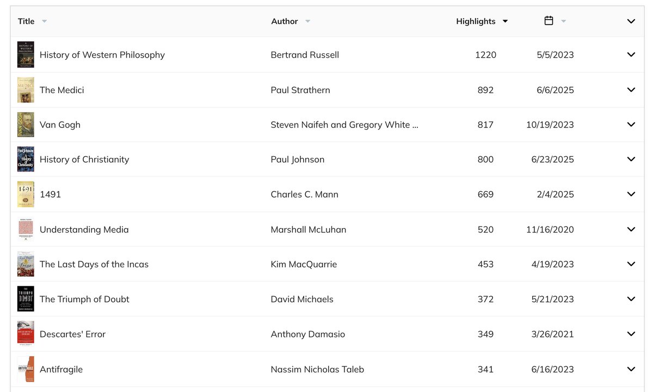Screen dimensions: 653x392
Task: Open The Last Days of the Incas
Action: [x=94, y=264]
